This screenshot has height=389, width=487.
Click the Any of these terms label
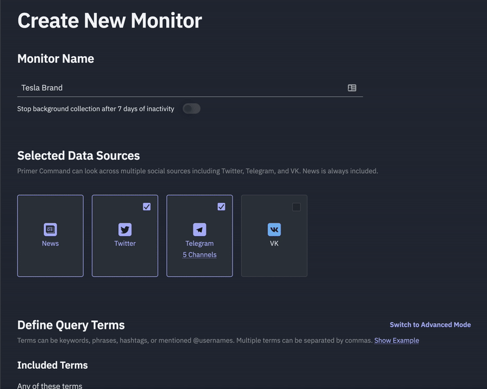click(x=50, y=385)
